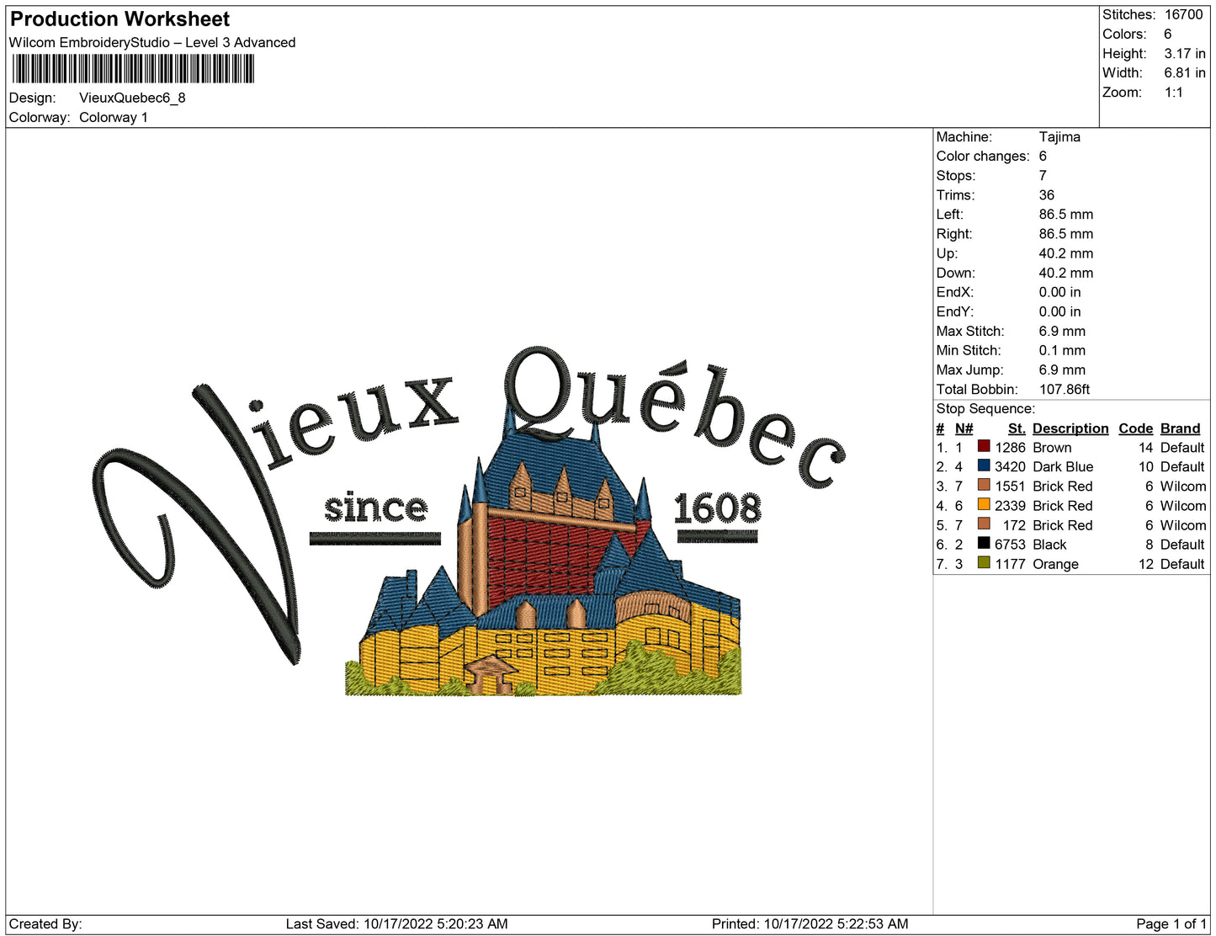Select the "Stop Sequence:" heading
This screenshot has width=1216, height=936.
pos(985,408)
